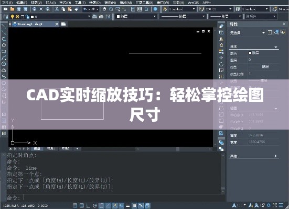Activate the Zoom Realtime magnifier
The width and height of the screenshot is (289, 209).
[x=111, y=9]
